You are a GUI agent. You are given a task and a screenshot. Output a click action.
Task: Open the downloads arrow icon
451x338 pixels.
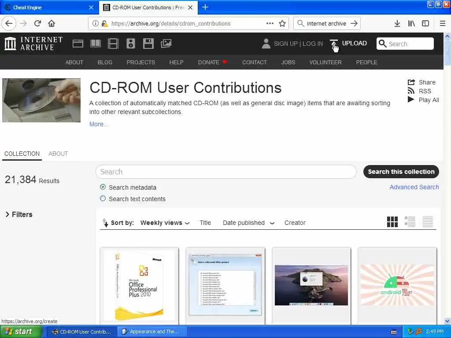pyautogui.click(x=397, y=24)
